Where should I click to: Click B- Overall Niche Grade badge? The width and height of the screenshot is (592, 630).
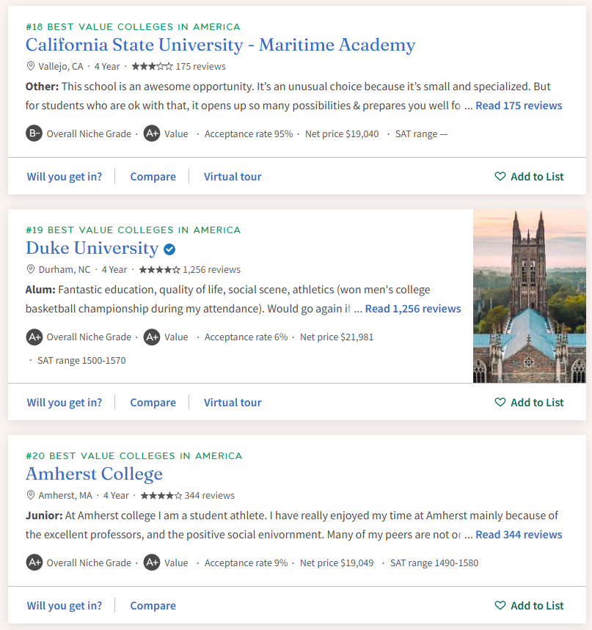point(34,133)
